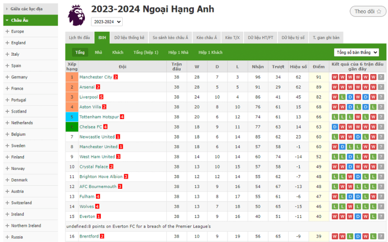Open the 2023-2024 season dropdown
The height and width of the screenshot is (242, 388).
coord(107,22)
